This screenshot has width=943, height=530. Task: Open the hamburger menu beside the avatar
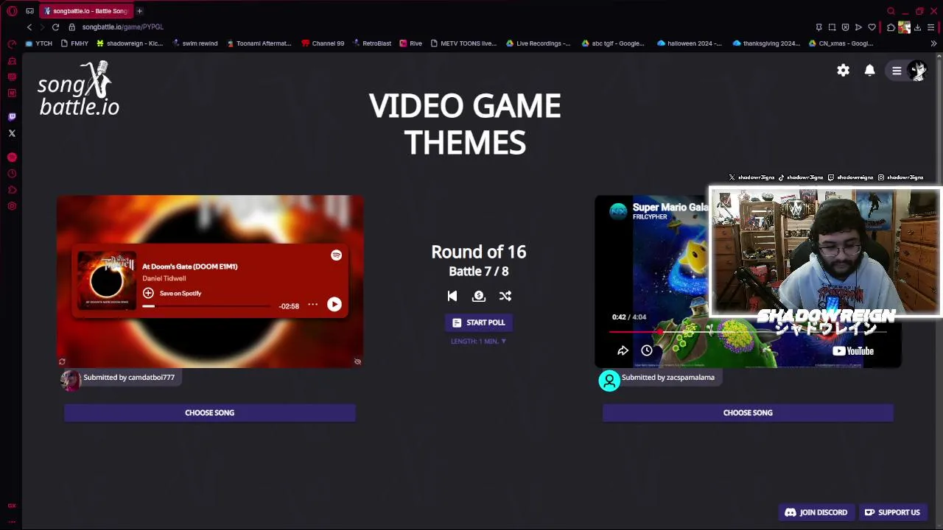click(897, 71)
